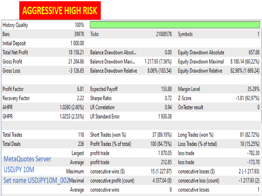Click the Total Deals value 236
This screenshot has width=262, height=196.
pyautogui.click(x=81, y=144)
